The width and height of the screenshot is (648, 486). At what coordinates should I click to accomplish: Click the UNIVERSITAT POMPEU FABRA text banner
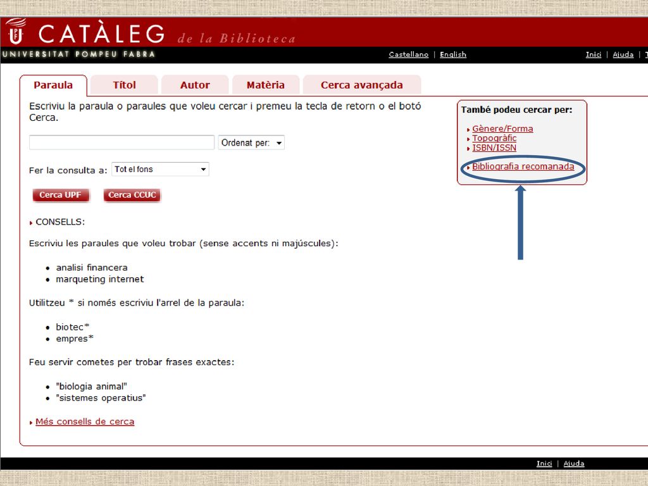pos(78,54)
